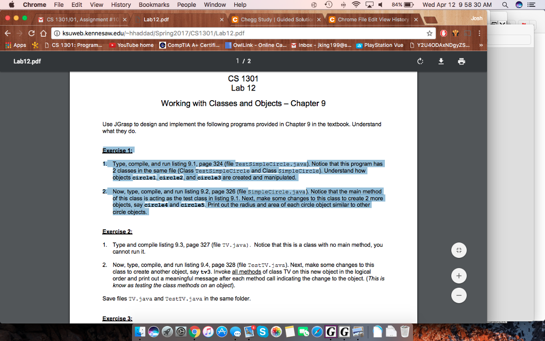Image resolution: width=545 pixels, height=341 pixels.
Task: Open the Bookmarks menu in the menu bar
Action: [154, 5]
